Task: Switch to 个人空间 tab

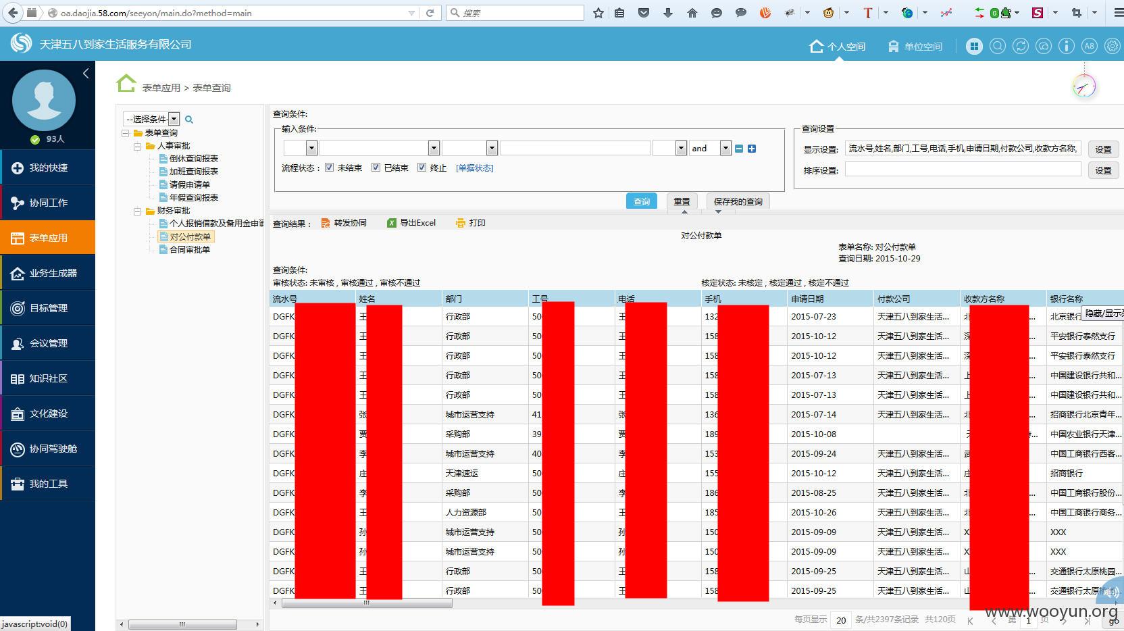Action: pos(838,46)
